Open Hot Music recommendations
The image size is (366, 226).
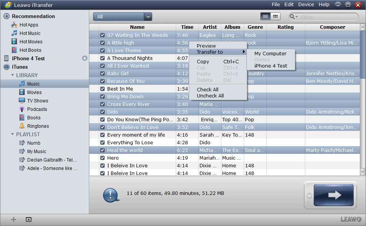pos(30,33)
